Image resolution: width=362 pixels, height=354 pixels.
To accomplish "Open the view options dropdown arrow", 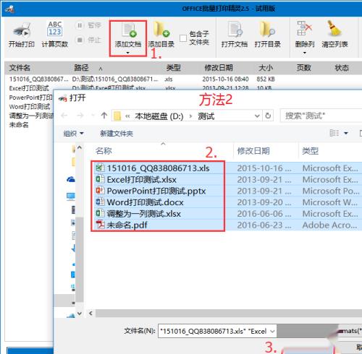I will pos(346,133).
